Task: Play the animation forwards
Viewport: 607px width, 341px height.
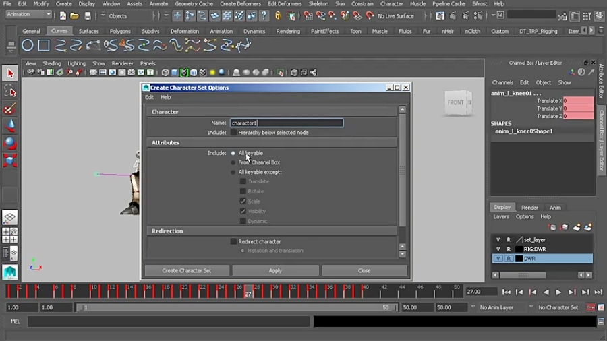Action: 558,292
